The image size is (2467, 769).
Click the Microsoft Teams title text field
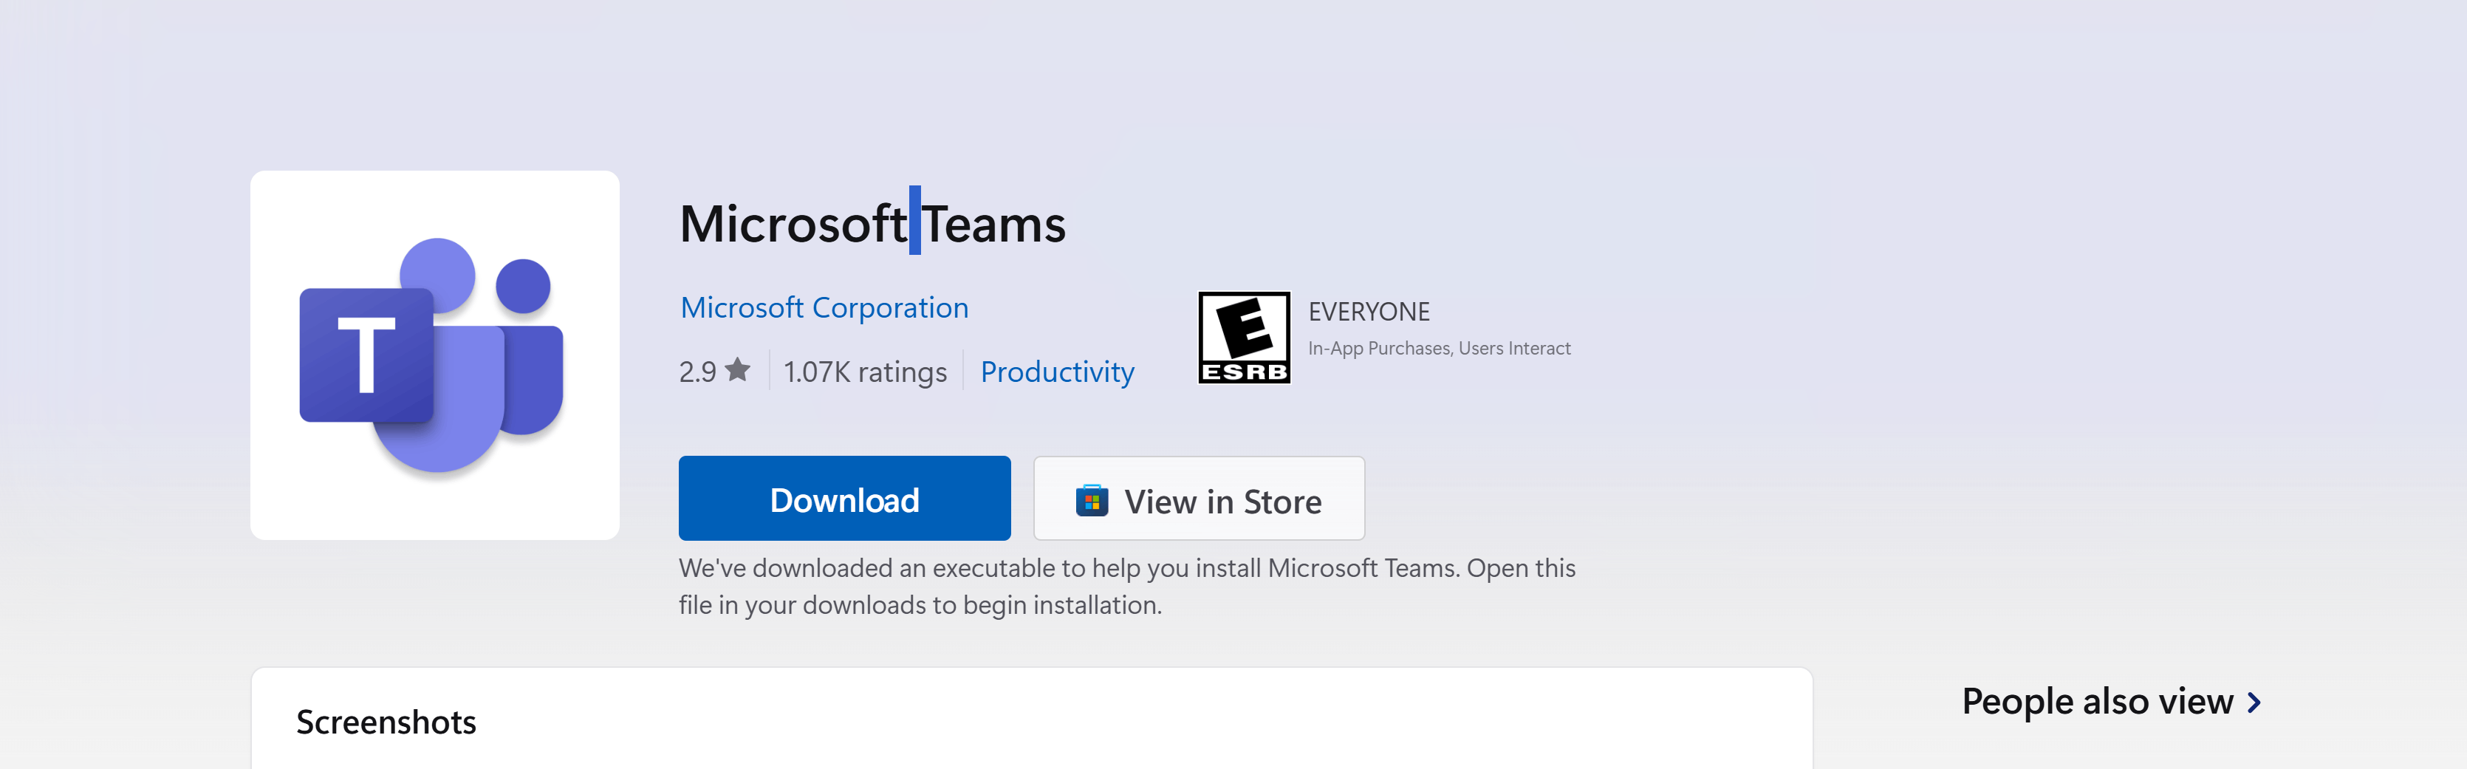[872, 223]
